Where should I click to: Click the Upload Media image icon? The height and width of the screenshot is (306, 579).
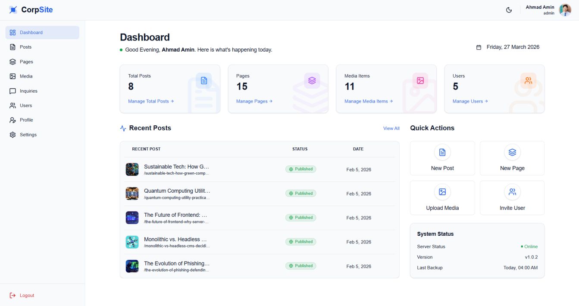tap(442, 191)
